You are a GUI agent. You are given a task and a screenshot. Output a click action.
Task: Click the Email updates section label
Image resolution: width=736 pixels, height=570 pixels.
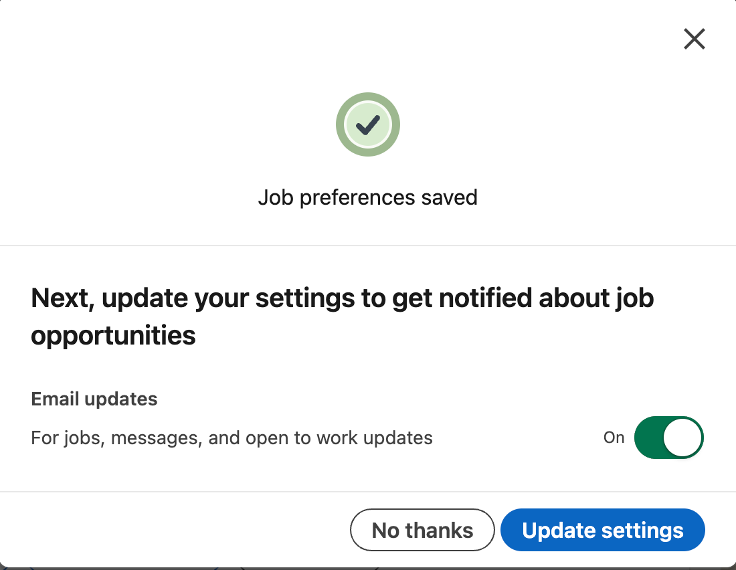coord(94,399)
